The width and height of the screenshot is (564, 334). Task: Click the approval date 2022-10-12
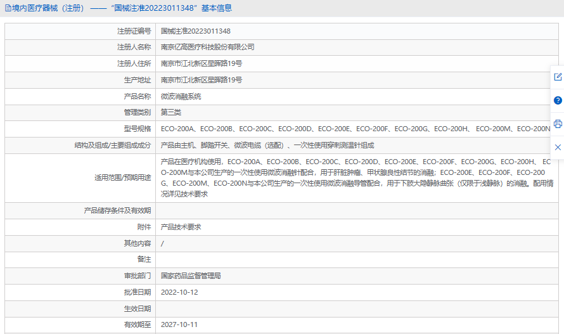(179, 292)
